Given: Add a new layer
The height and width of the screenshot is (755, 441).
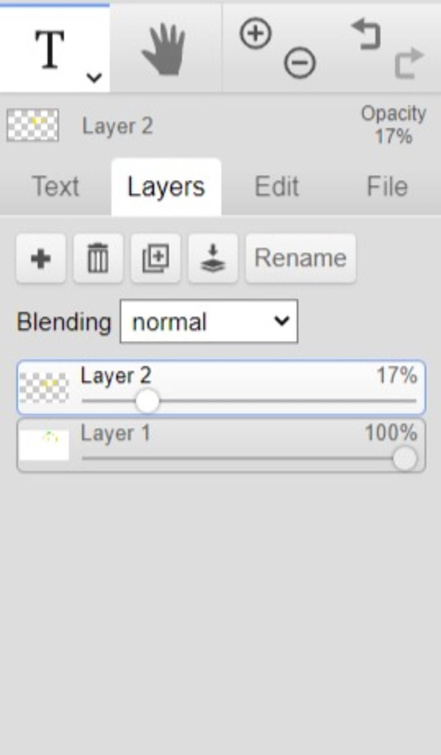Looking at the screenshot, I should coord(41,259).
